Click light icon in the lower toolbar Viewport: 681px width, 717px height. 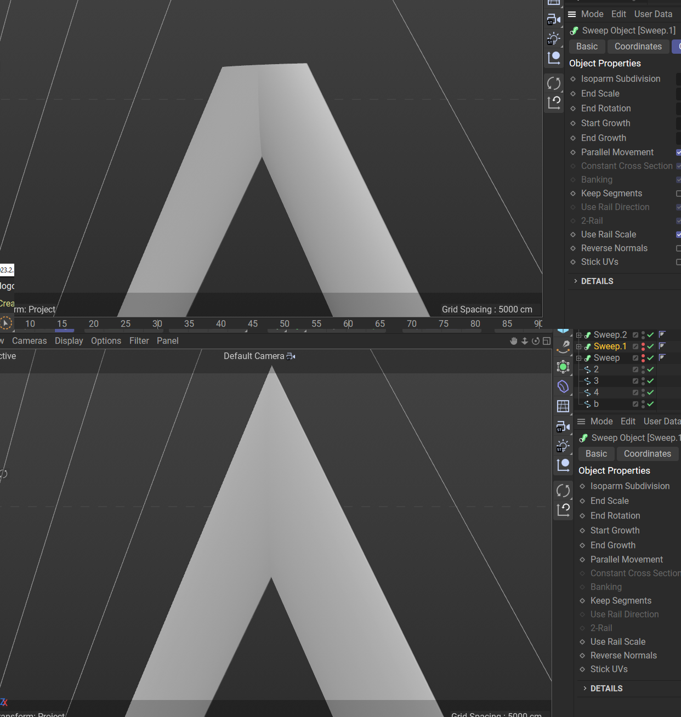click(x=563, y=446)
